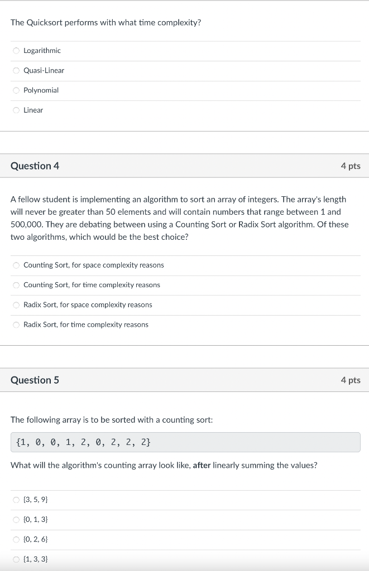Screen dimensions: 369x571
Task: Click the 4 pts label for Question 4
Action: coord(351,166)
